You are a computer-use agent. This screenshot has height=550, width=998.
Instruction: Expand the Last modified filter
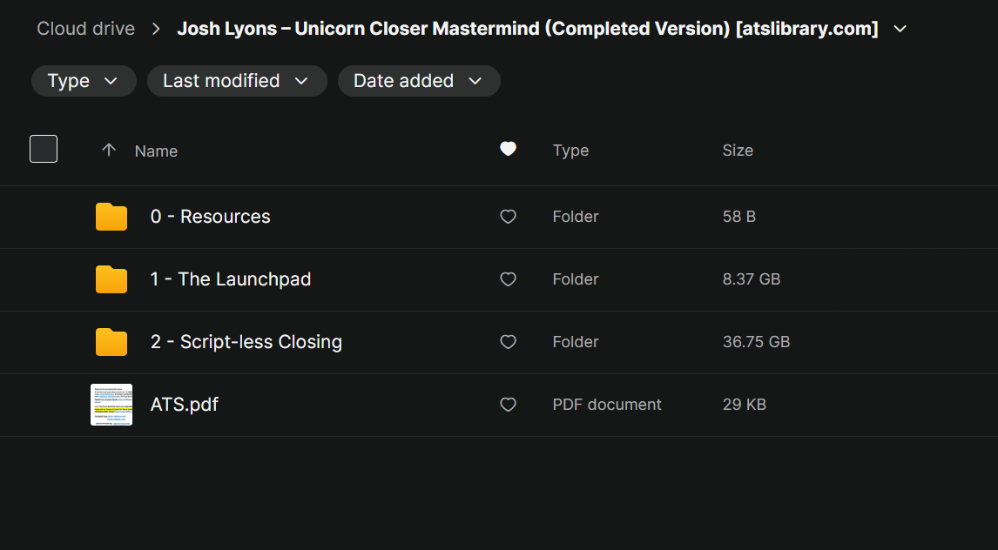point(236,81)
